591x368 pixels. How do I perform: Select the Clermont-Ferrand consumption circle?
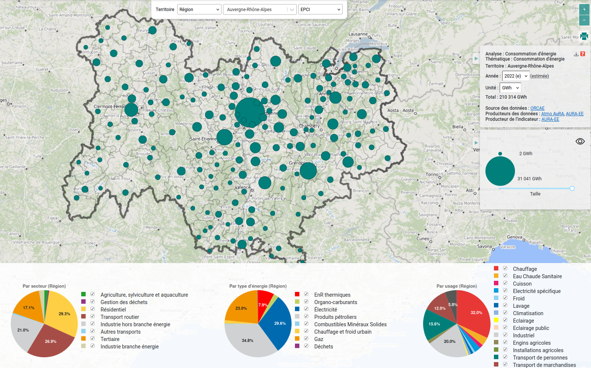tap(131, 110)
